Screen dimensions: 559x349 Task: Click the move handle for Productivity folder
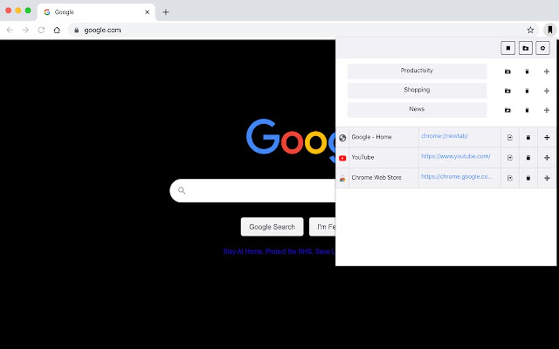pyautogui.click(x=546, y=72)
